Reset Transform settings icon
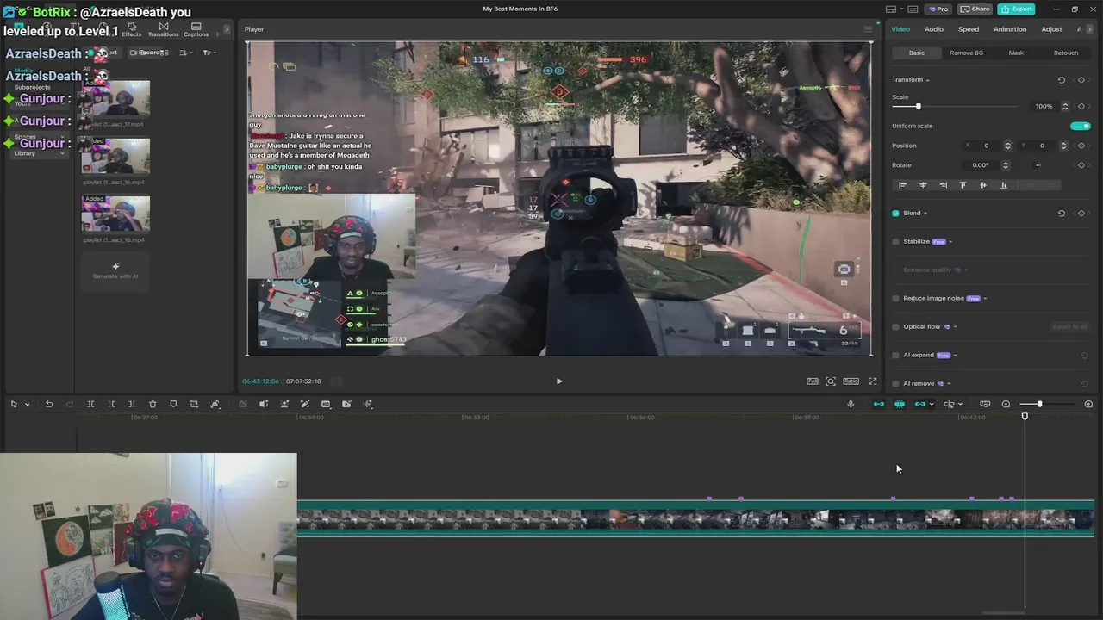Viewport: 1103px width, 620px height. [1061, 79]
